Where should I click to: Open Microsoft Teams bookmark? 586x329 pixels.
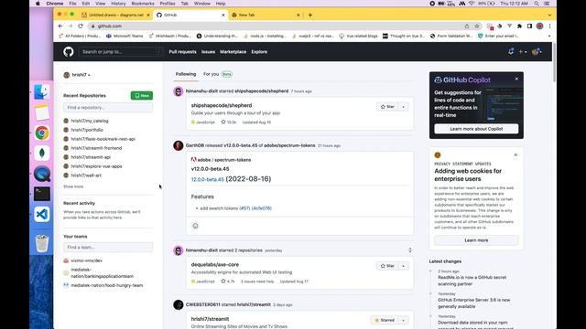pos(125,37)
